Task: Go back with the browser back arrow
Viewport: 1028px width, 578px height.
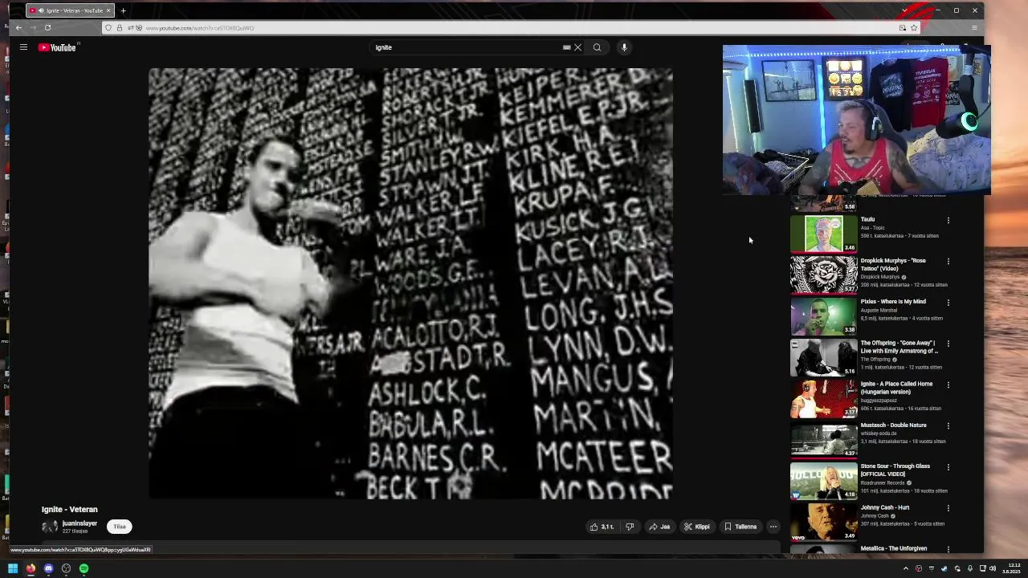Action: point(18,28)
